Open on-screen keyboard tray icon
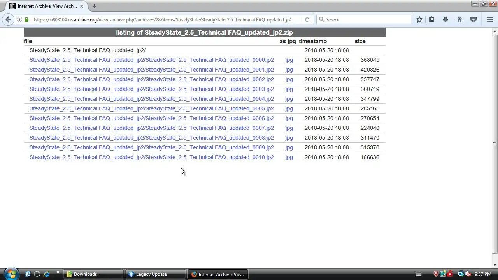498x280 pixels. point(419,274)
